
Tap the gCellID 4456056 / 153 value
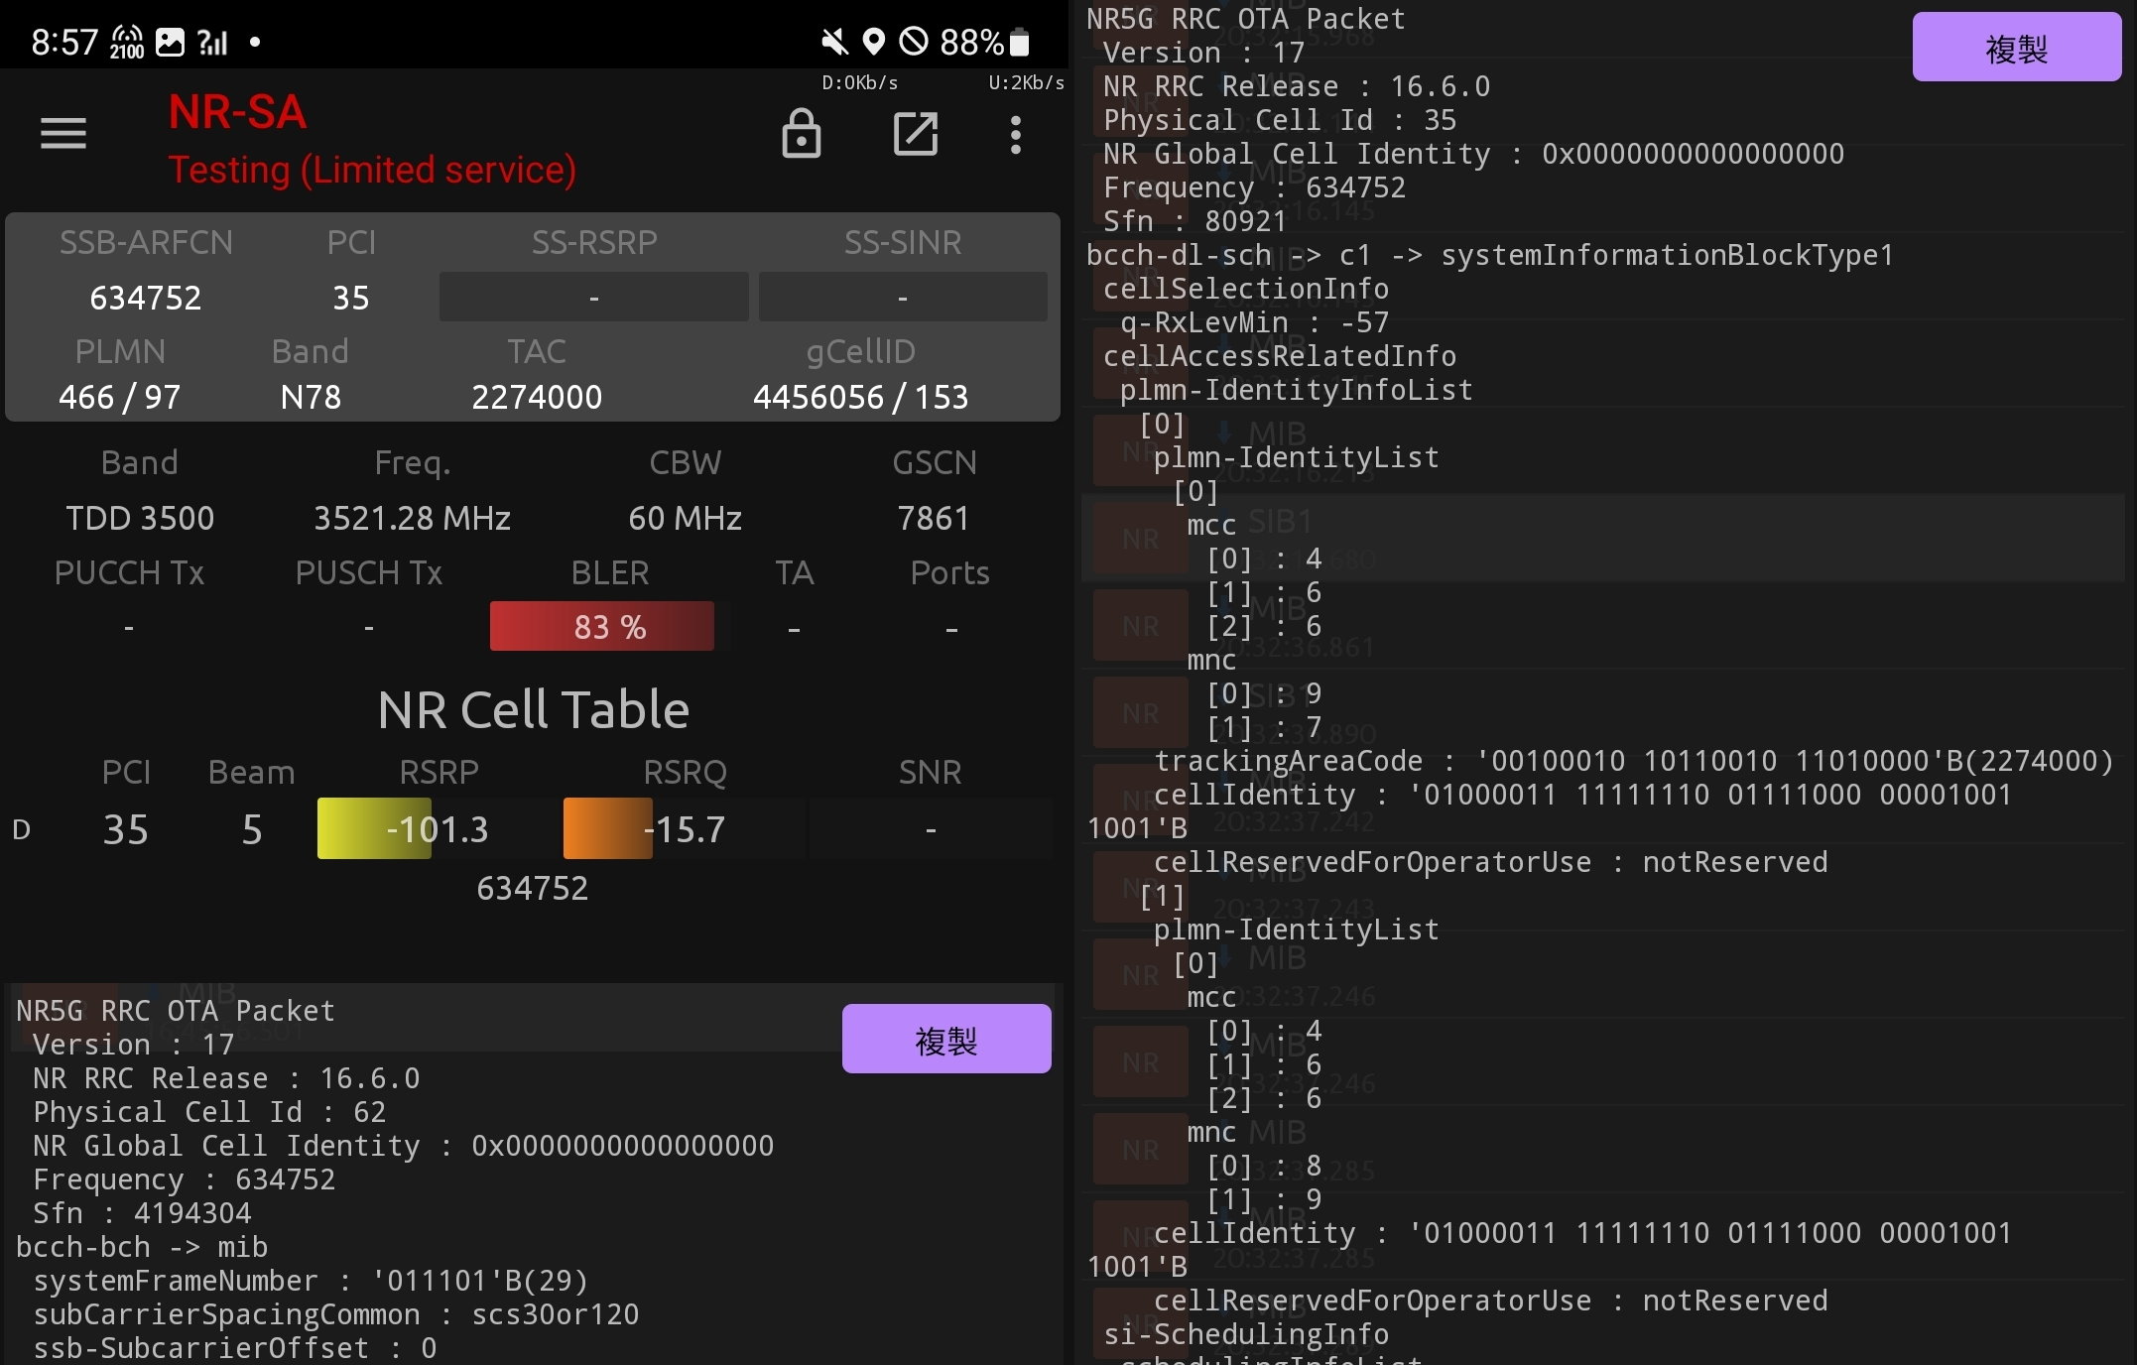860,397
